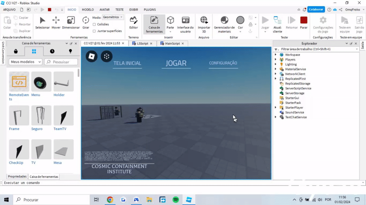This screenshot has height=205, width=366.
Task: Click the toolbox Pesquisar search field
Action: [x=61, y=62]
